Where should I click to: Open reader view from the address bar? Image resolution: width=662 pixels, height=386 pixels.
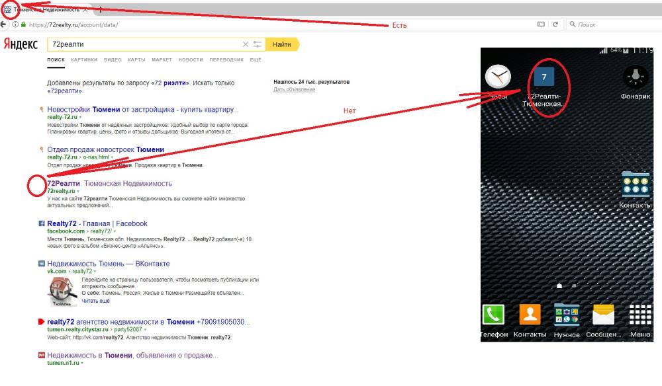(541, 24)
